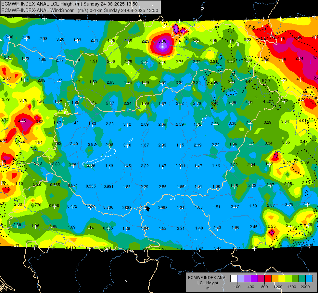318x293 pixels.
Task: Click the wind shear value 2.55
Action: 163,187
